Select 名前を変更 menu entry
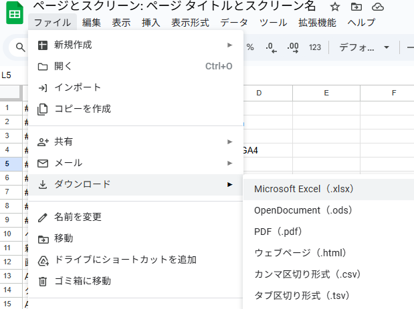The image size is (414, 309). coord(136,217)
